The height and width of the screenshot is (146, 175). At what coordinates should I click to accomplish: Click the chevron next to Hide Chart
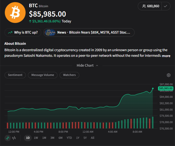click(97, 66)
